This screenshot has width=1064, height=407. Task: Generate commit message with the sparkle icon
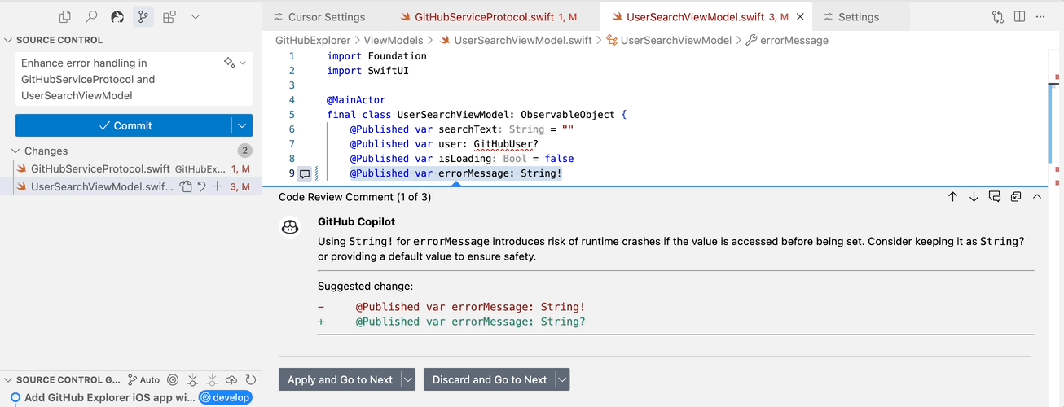pos(229,63)
